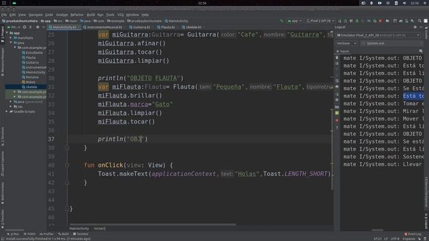Screen dimensions: 429x241
Task: Open the Refactor menu
Action: (x=77, y=15)
